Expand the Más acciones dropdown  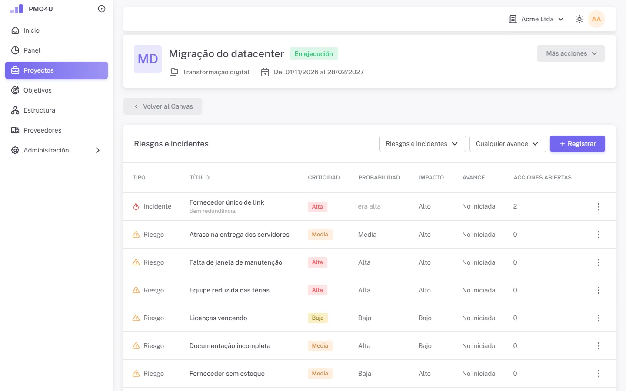tap(571, 53)
